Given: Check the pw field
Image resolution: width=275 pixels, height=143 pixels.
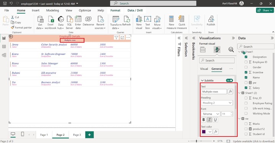Looking at the screenshot, I should point(246,83).
